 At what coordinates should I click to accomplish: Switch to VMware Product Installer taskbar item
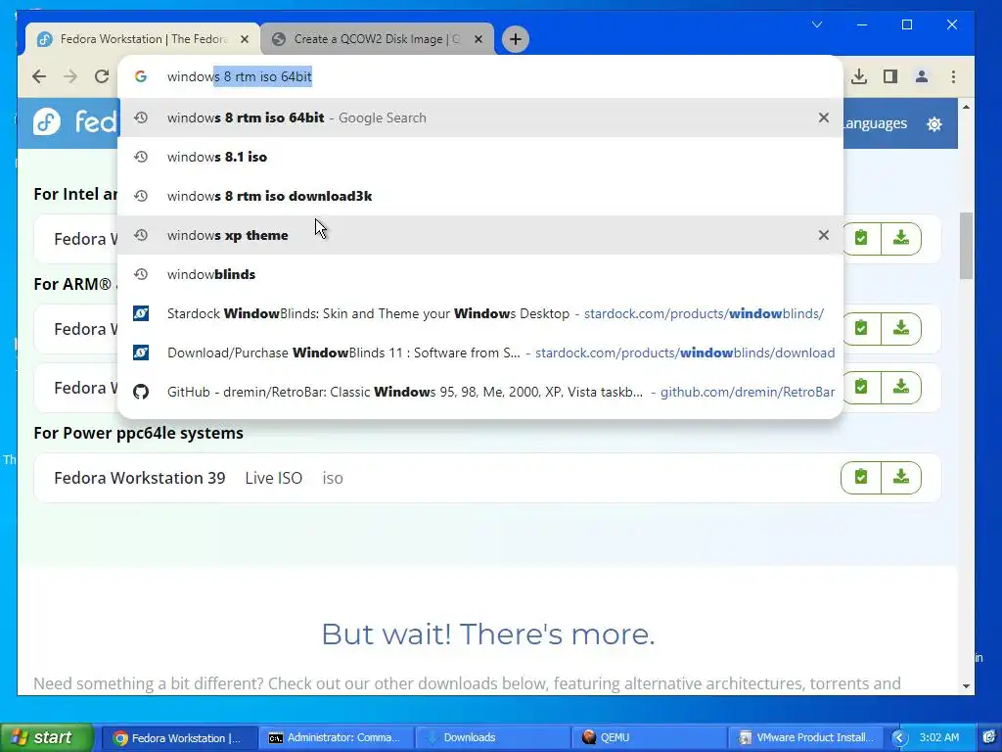[806, 738]
